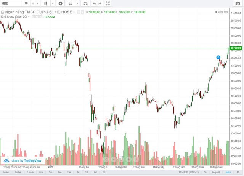Open interval dropdown arrow next to 1D
The image size is (244, 176).
37,3
